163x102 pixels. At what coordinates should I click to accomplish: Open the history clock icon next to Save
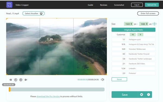click(149, 94)
